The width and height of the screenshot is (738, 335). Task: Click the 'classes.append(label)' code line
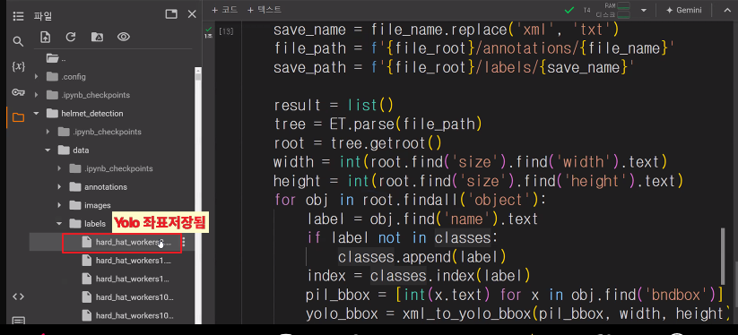tap(421, 256)
